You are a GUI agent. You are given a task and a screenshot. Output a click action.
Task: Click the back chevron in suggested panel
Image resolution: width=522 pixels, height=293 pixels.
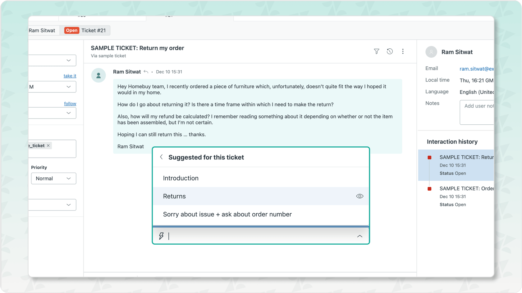click(x=161, y=157)
